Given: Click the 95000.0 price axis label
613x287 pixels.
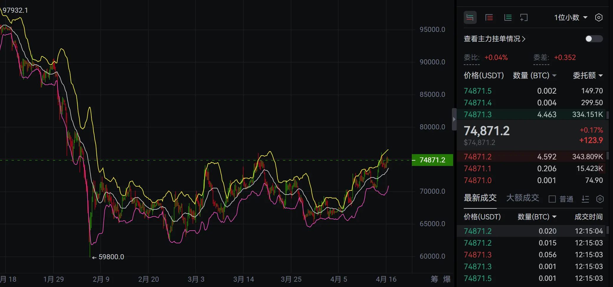Looking at the screenshot, I should pyautogui.click(x=432, y=30).
